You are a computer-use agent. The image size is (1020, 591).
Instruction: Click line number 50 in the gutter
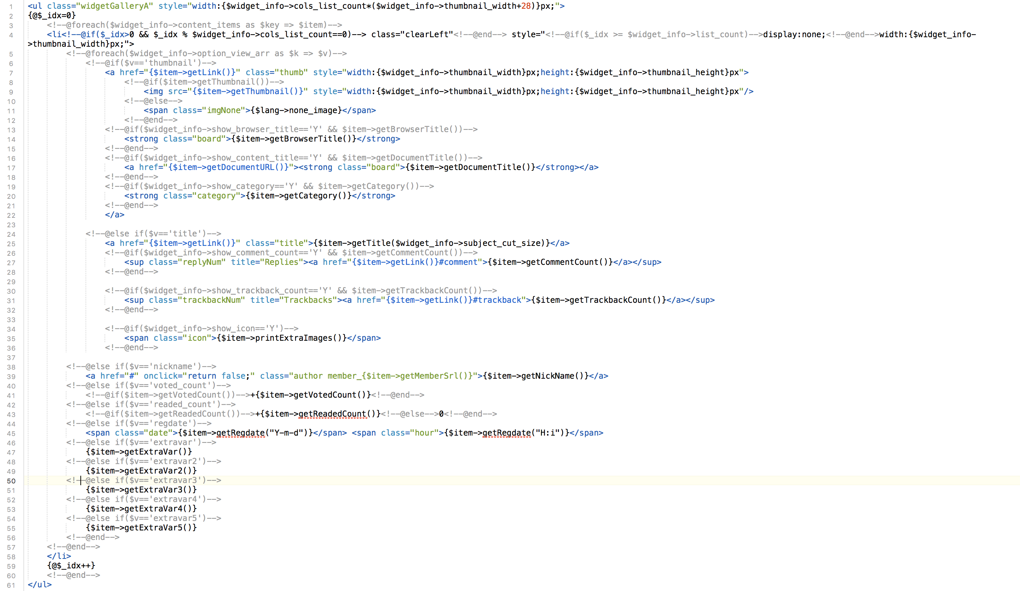pos(11,481)
